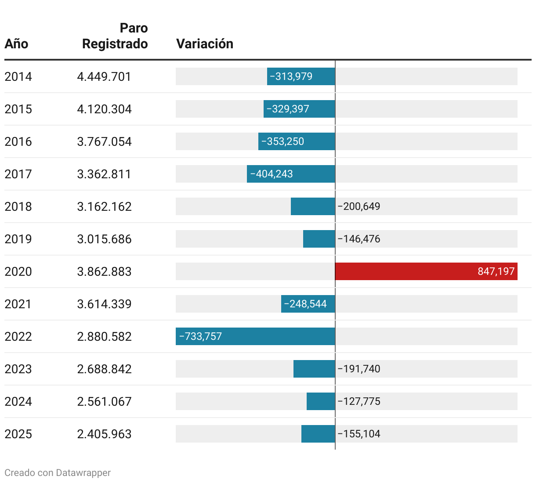
Task: Click the 4.449.701 cell for 2014
Action: tap(104, 76)
